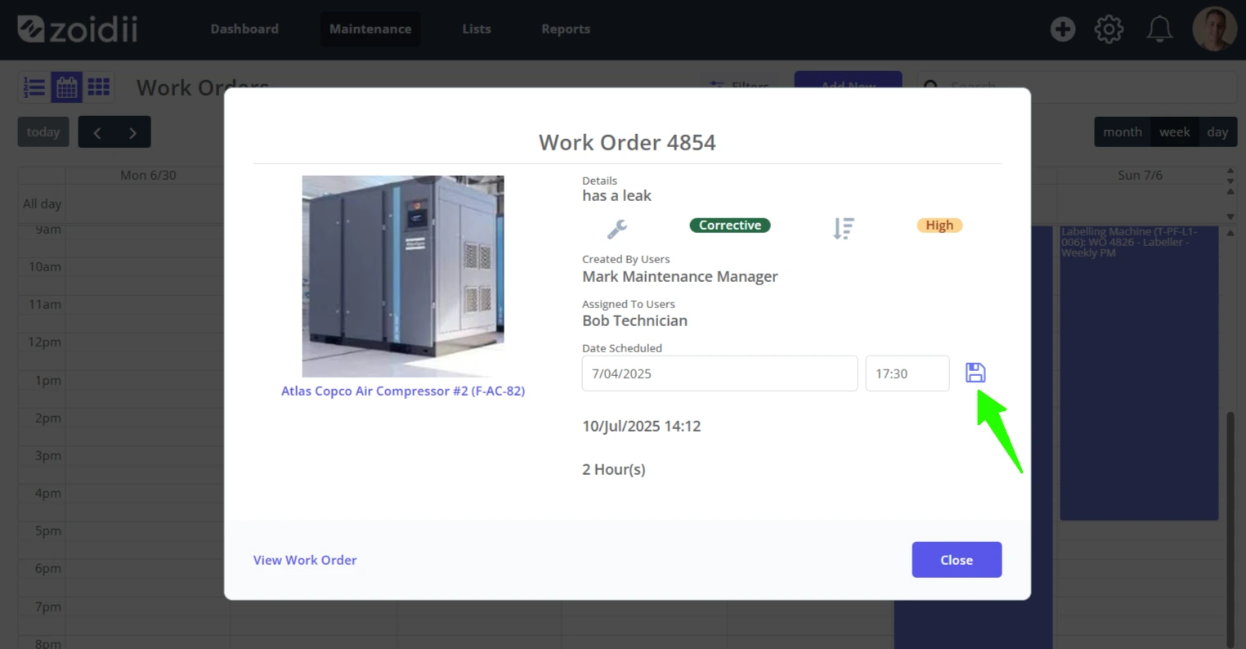Go to previous week arrow
The image size is (1246, 649).
[96, 132]
